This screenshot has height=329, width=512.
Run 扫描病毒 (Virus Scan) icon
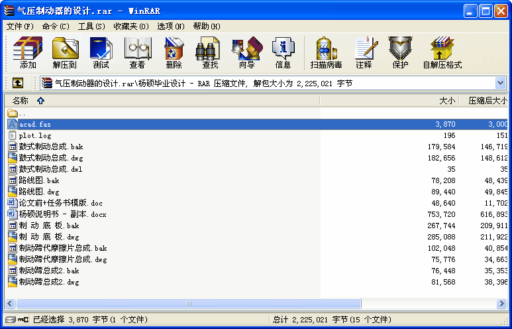click(x=326, y=53)
